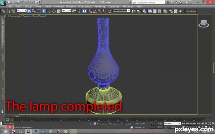Click the Open File quick access icon
The width and height of the screenshot is (215, 134).
(13, 2)
